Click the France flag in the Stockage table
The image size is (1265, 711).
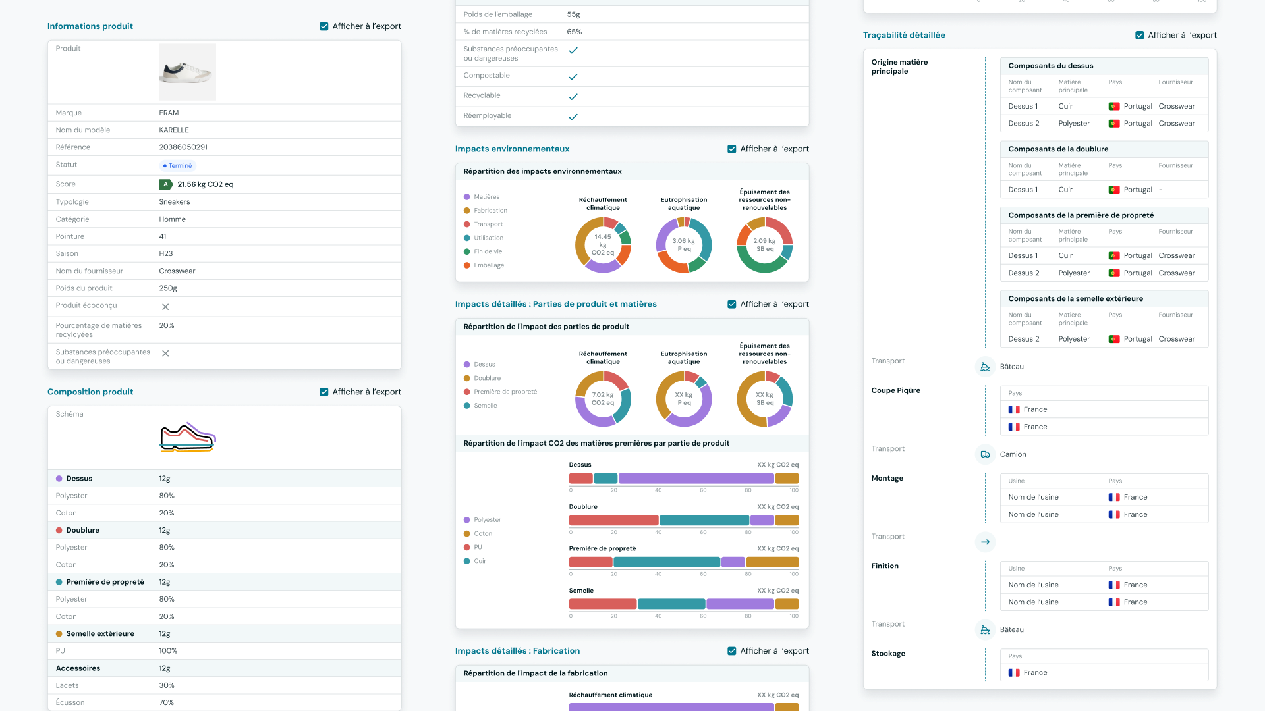point(1014,673)
